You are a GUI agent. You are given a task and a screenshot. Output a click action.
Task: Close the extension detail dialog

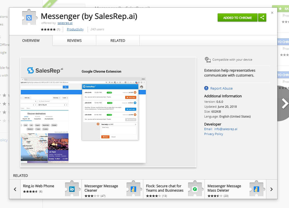click(x=272, y=13)
